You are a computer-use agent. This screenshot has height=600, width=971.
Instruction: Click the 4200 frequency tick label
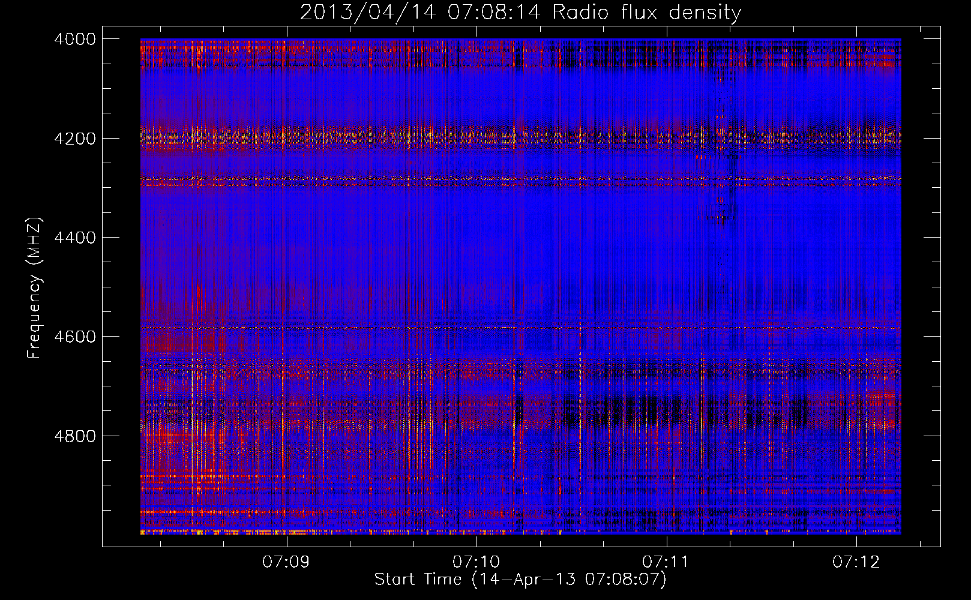click(75, 139)
